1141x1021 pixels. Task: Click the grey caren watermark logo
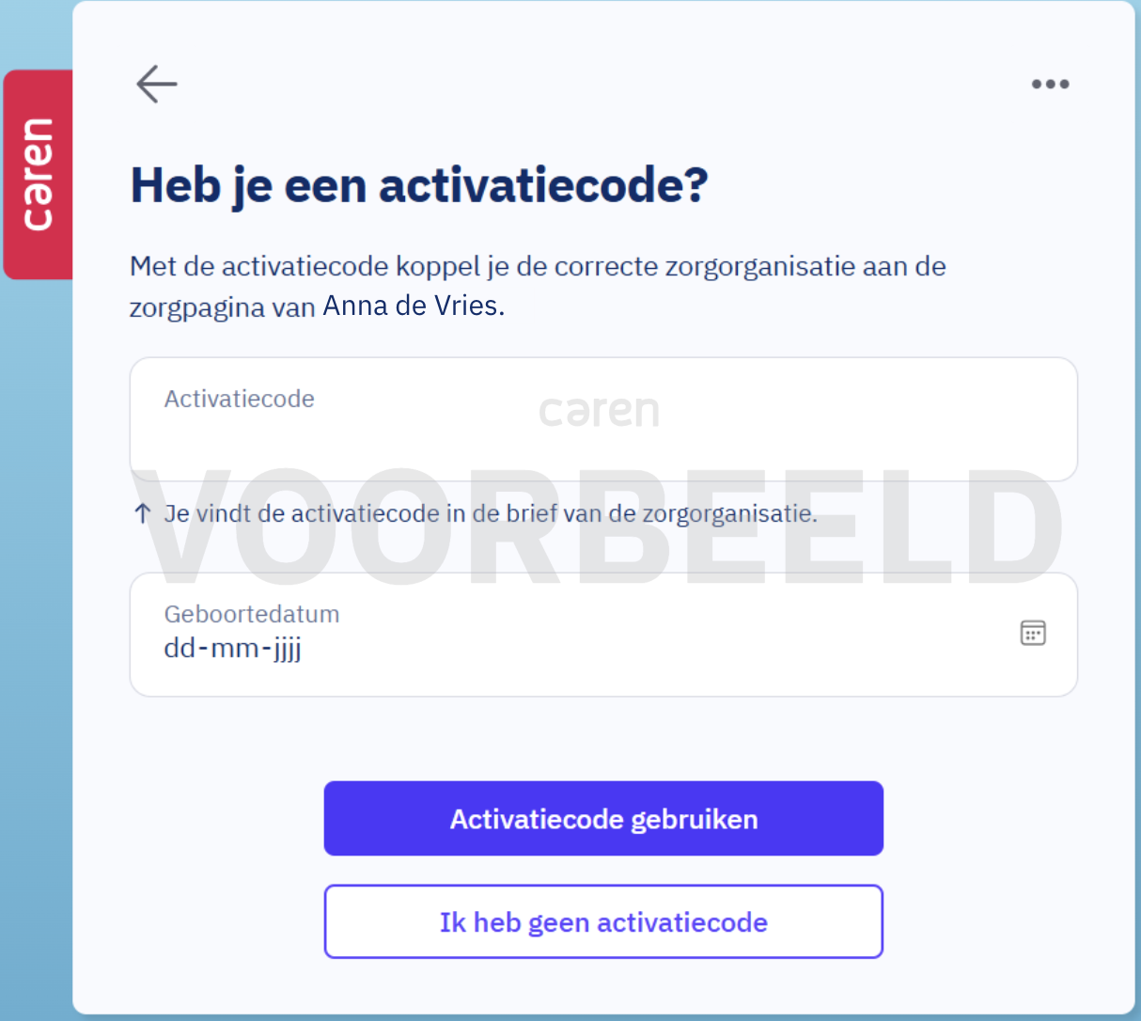(599, 412)
